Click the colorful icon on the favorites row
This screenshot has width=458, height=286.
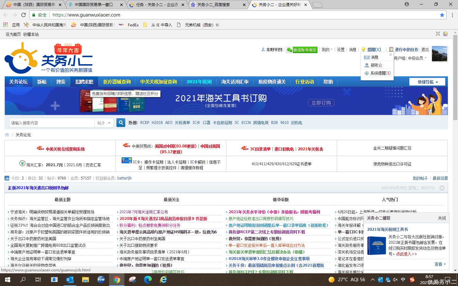tap(445, 34)
